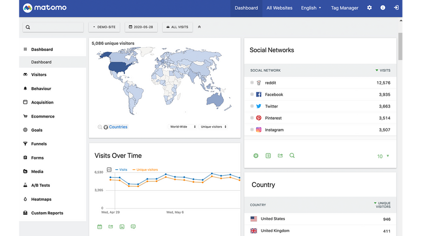Viewport: 421px width, 236px height.
Task: Select the Dashboard sub-item in sidebar
Action: [x=53, y=62]
